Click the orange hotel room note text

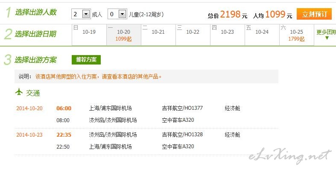click(x=98, y=76)
